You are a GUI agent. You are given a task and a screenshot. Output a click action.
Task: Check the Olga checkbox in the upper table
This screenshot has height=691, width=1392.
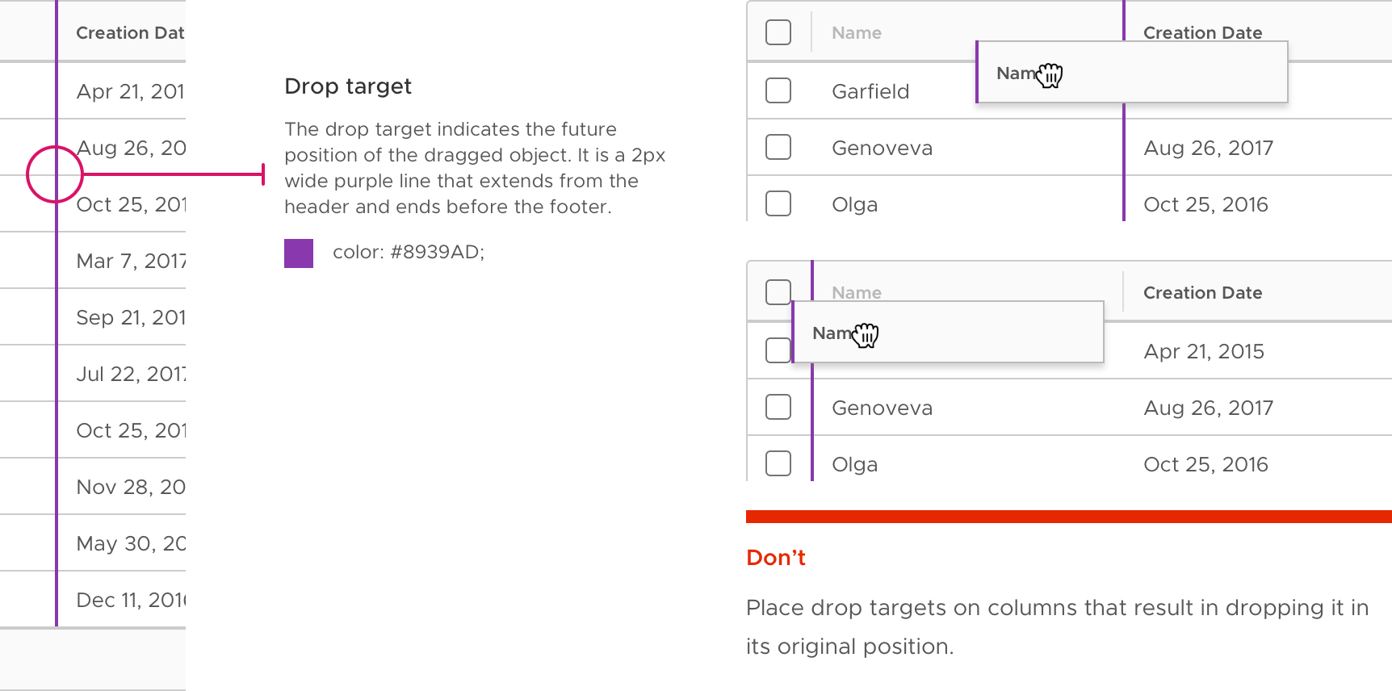click(x=778, y=203)
